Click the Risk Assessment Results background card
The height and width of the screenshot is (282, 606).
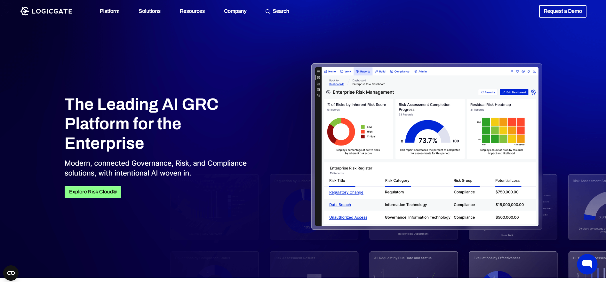point(314,265)
